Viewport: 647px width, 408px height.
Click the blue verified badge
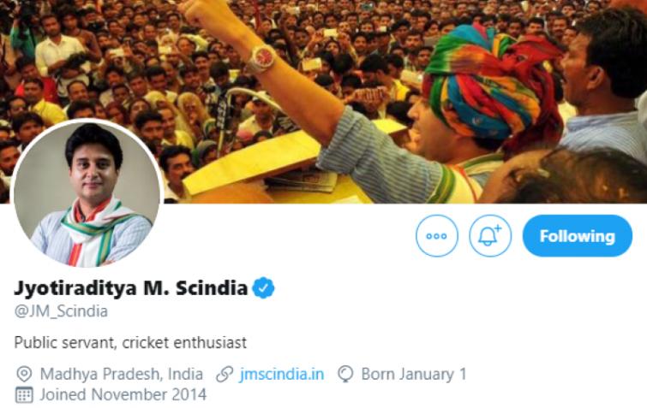pyautogui.click(x=263, y=288)
